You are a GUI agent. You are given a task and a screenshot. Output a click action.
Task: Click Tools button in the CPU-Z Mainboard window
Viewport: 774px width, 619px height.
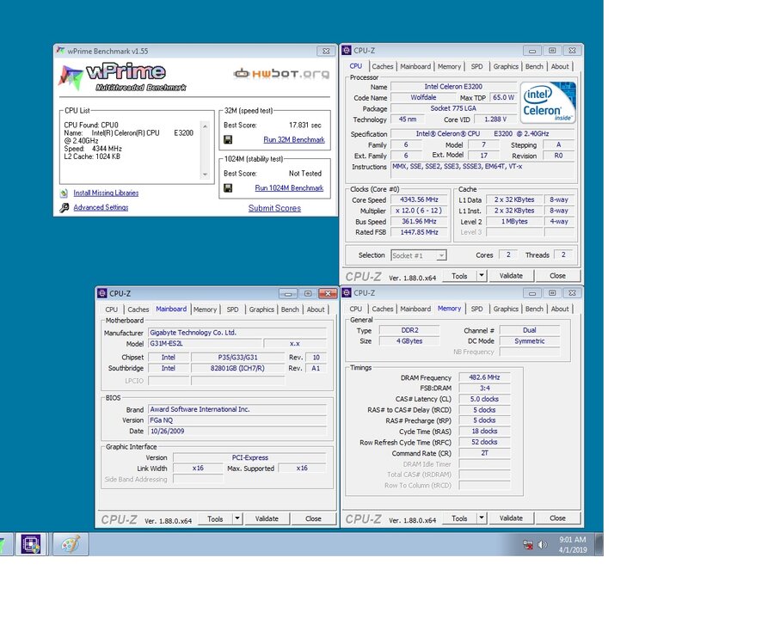[215, 518]
